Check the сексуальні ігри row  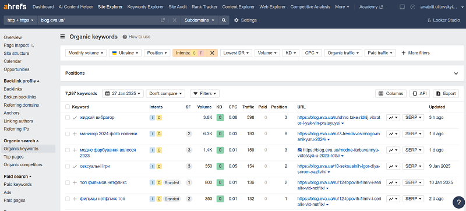68,167
